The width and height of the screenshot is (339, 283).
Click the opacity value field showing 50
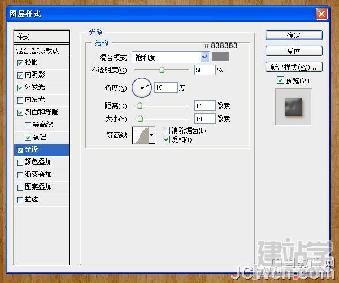tap(205, 70)
